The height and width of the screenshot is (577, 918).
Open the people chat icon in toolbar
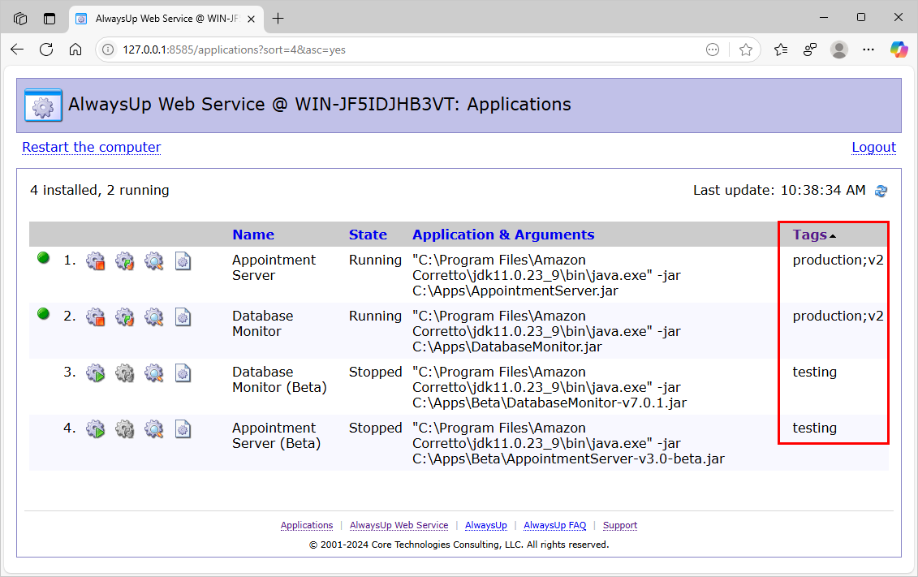pos(810,50)
